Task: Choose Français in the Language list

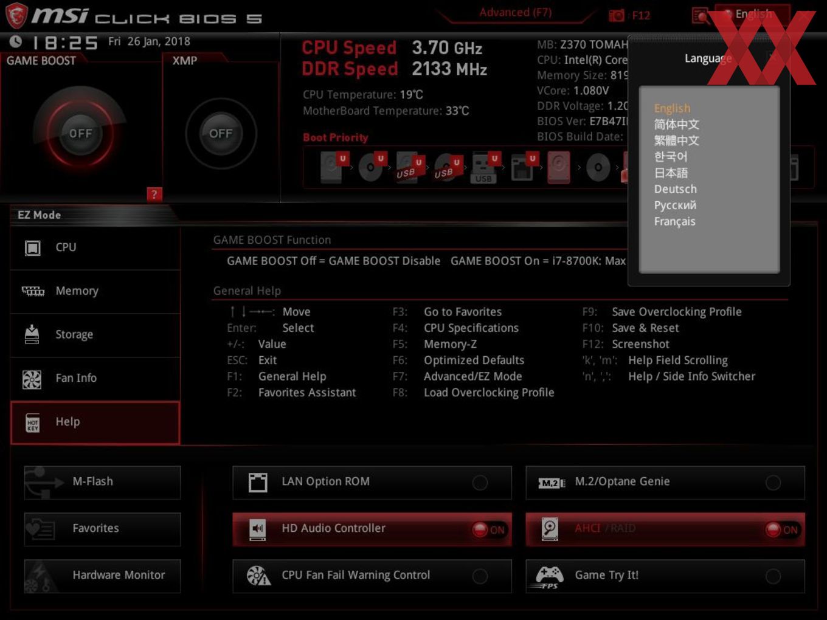Action: coord(674,221)
